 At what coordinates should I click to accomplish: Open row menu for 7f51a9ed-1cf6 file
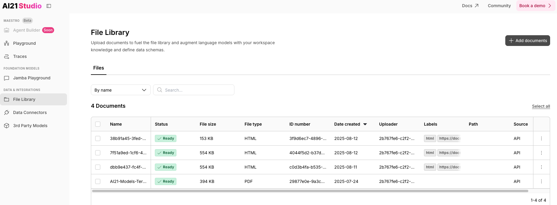[541, 153]
